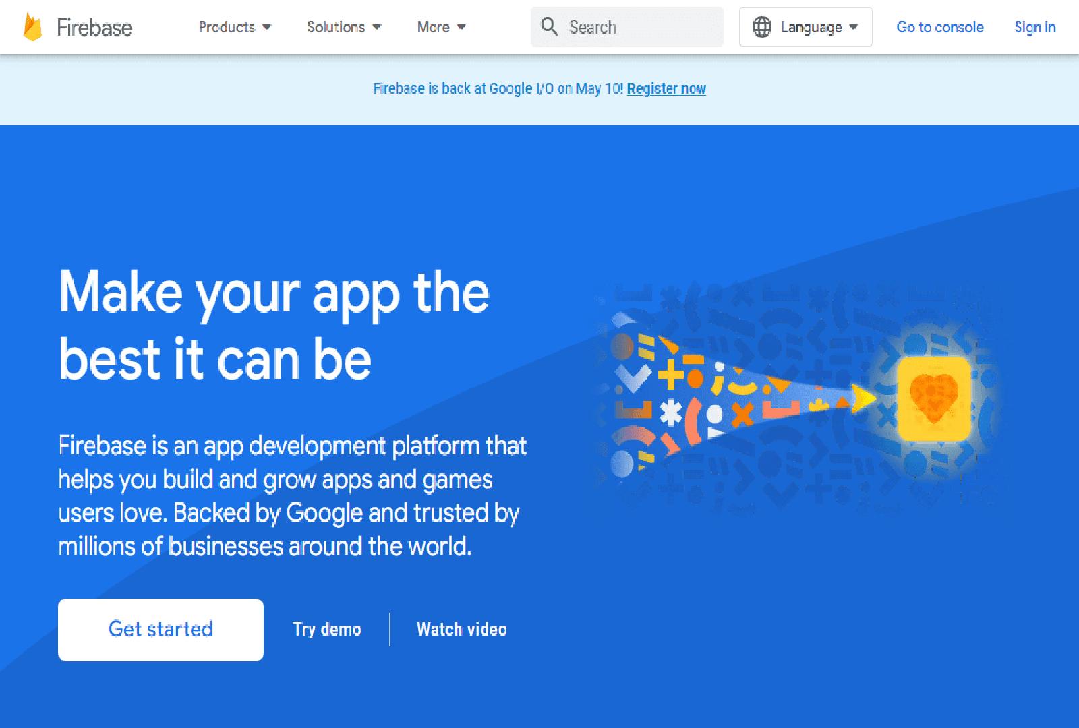Click the globe icon beside Language

coord(763,27)
